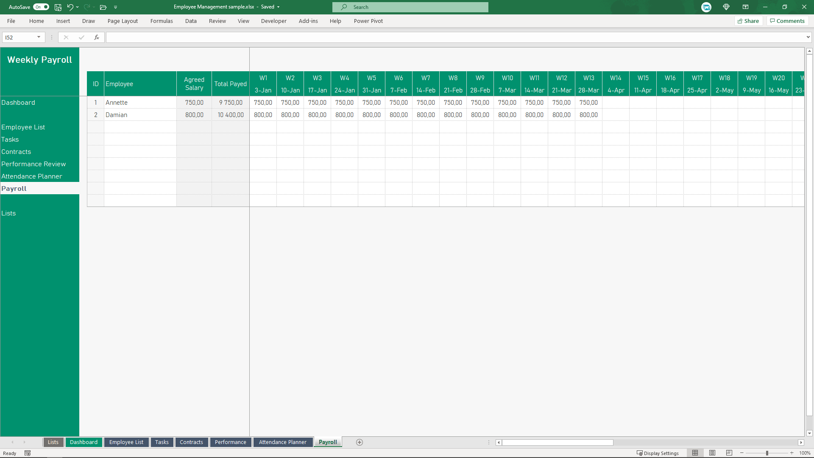
Task: Click the horizontal scroll right arrow
Action: click(801, 442)
